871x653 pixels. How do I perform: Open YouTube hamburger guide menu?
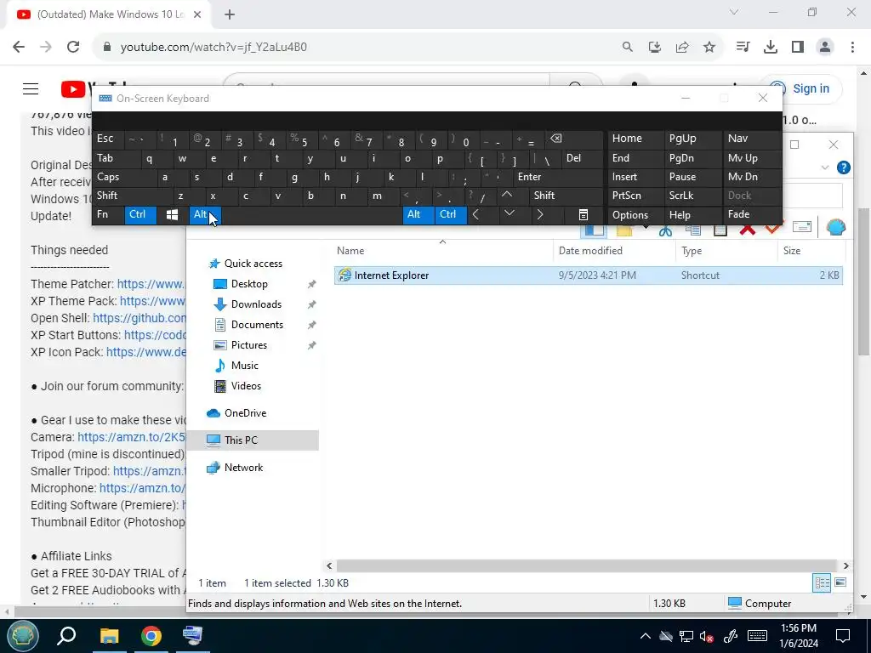pos(31,88)
